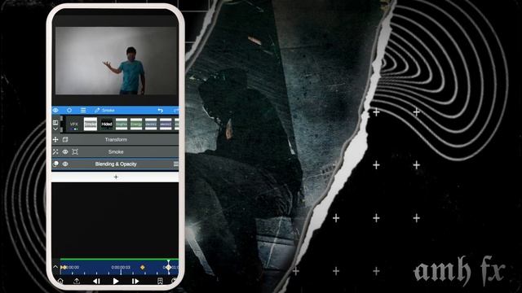The height and width of the screenshot is (293, 522).
Task: Tap the video preview of the man
Action: pyautogui.click(x=116, y=61)
